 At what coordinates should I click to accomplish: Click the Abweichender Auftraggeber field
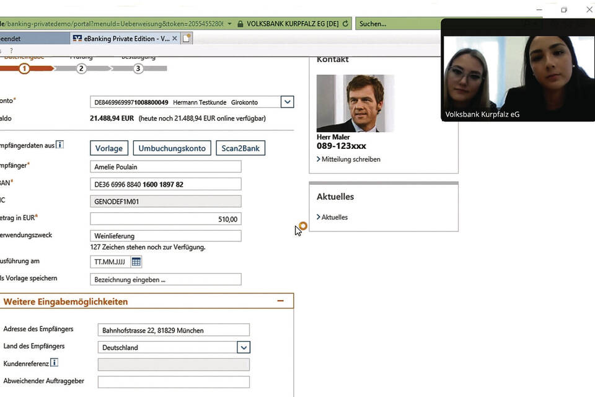point(174,382)
